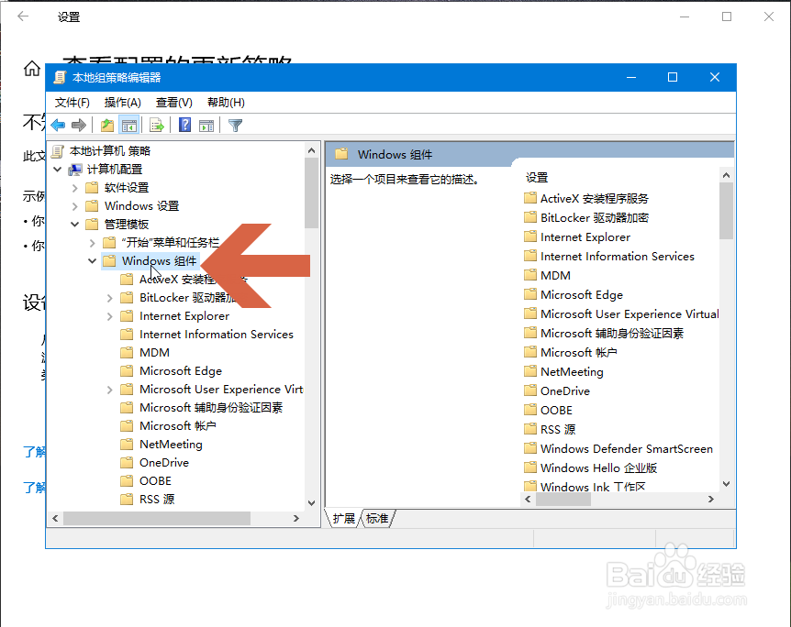
Task: Click the Filter funnel toolbar icon
Action: (235, 125)
